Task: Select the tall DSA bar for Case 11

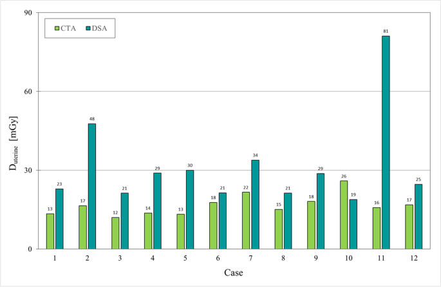Action: [386, 143]
